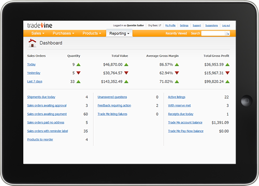Image resolution: width=259 pixels, height=186 pixels.
Task: Click the $1,391.09 account balance value
Action: [x=220, y=122]
